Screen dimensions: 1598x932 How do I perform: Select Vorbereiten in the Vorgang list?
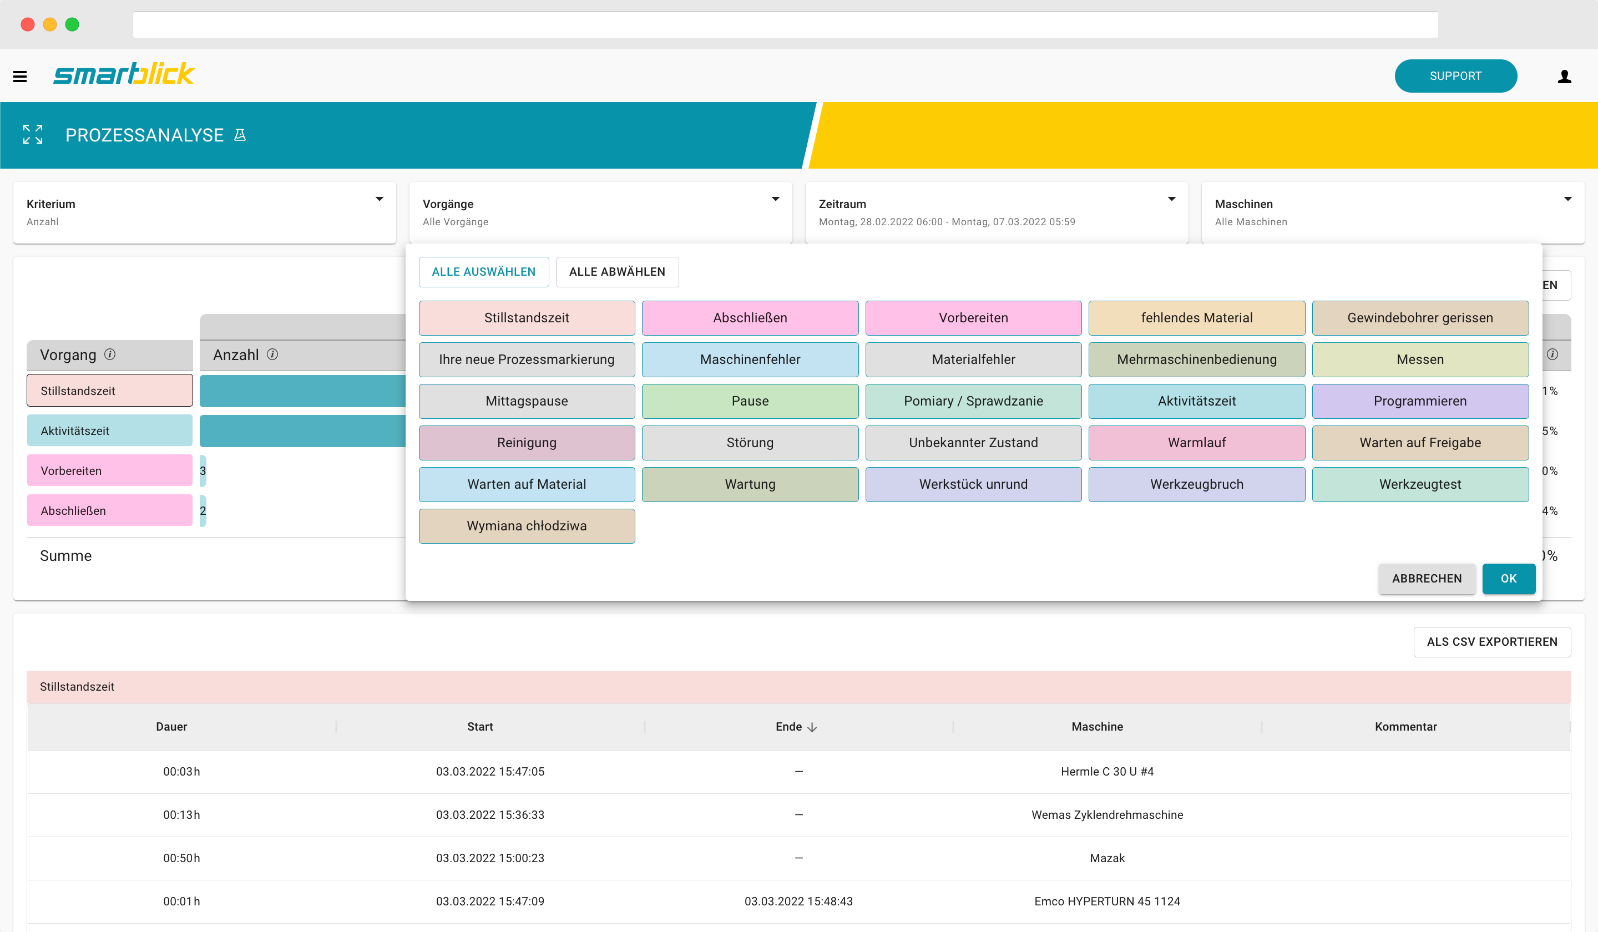click(x=109, y=470)
